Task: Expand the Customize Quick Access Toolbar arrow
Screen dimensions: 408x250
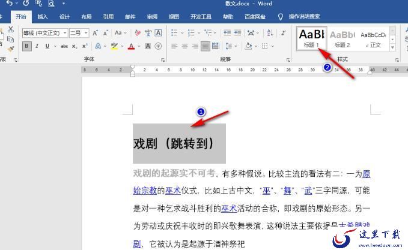Action: [x=64, y=4]
